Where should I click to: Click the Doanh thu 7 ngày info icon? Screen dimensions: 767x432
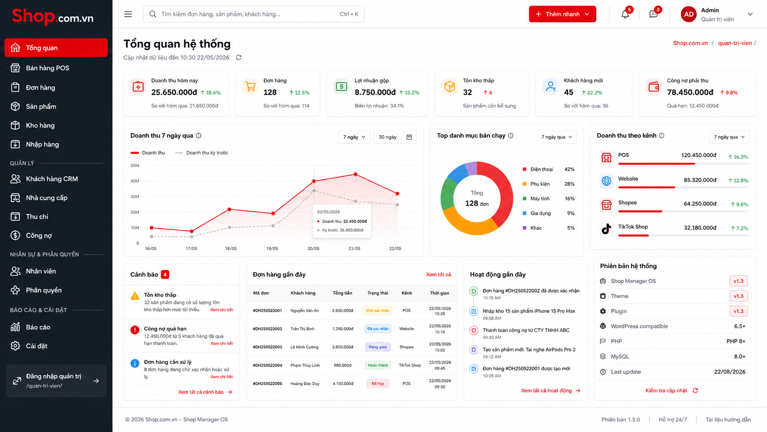point(199,135)
